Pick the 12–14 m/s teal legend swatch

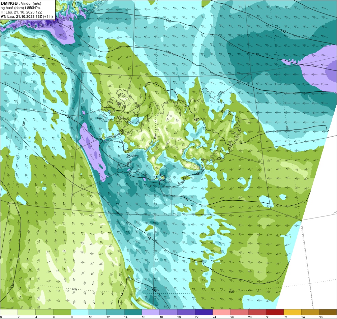(x=115, y=312)
